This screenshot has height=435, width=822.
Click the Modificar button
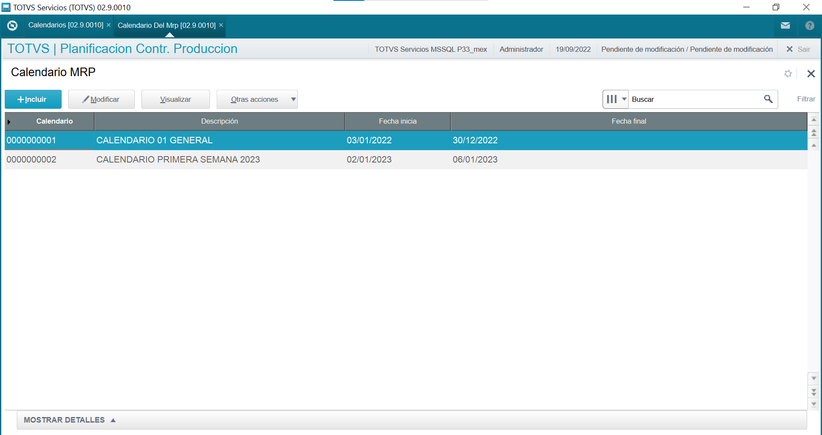pos(101,99)
